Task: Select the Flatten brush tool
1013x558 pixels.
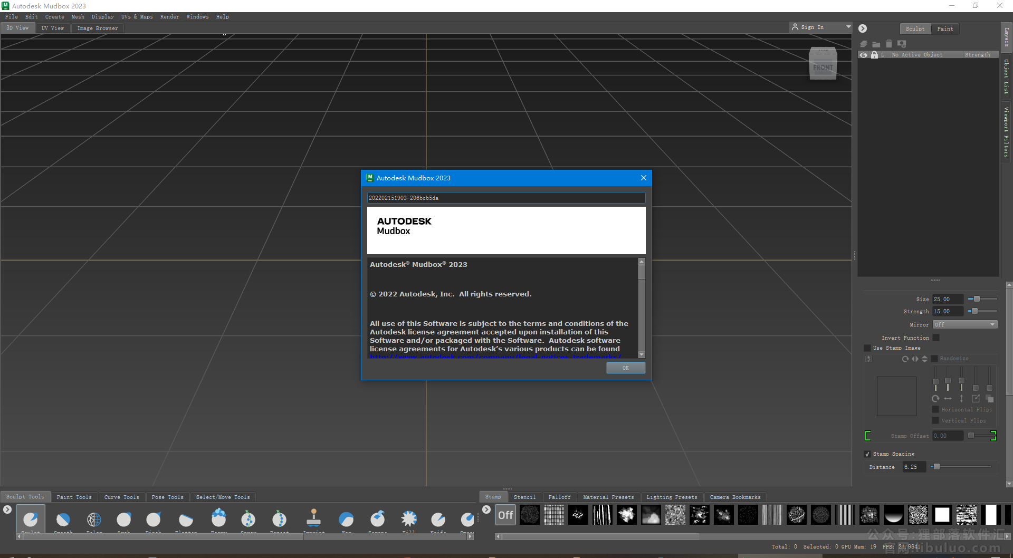Action: tap(186, 519)
